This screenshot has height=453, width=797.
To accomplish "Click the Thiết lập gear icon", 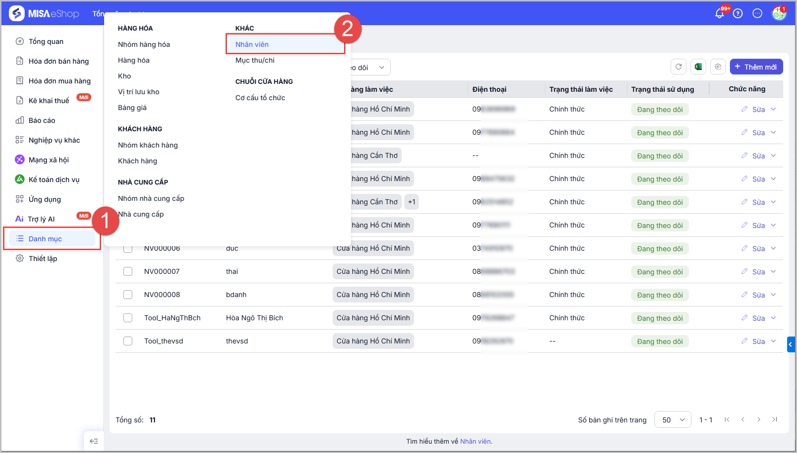I will [x=20, y=258].
